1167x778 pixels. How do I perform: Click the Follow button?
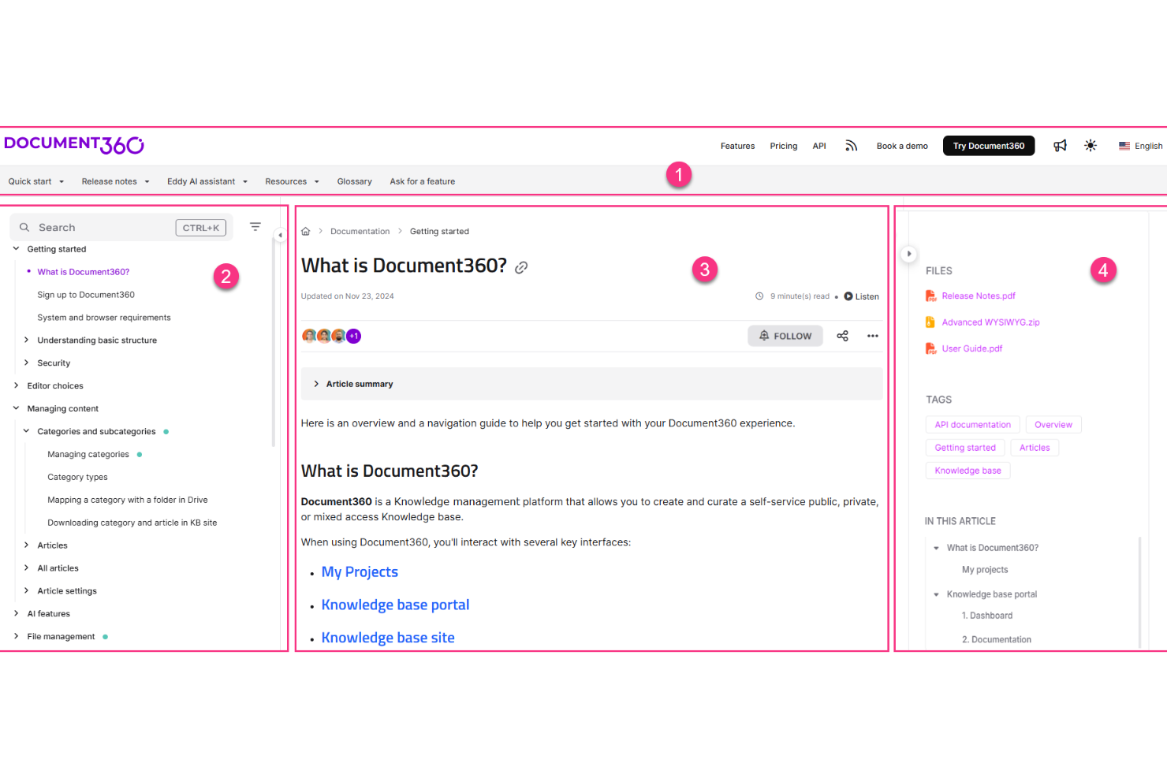[785, 336]
